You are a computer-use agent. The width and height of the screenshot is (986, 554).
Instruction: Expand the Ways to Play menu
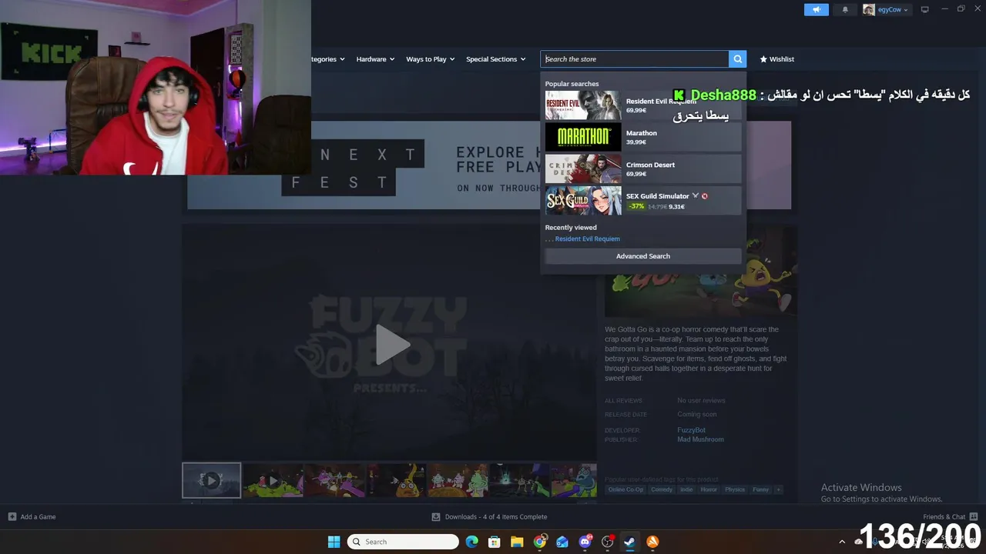(430, 59)
